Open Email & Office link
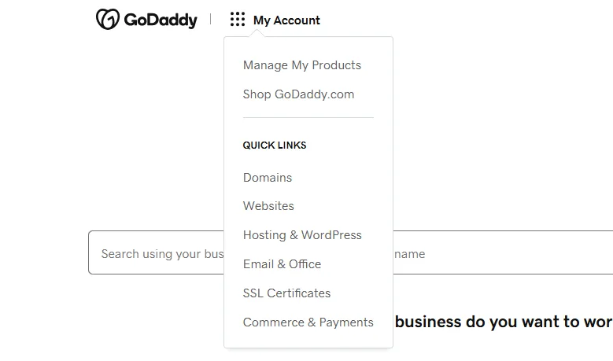This screenshot has height=361, width=613. coord(282,264)
